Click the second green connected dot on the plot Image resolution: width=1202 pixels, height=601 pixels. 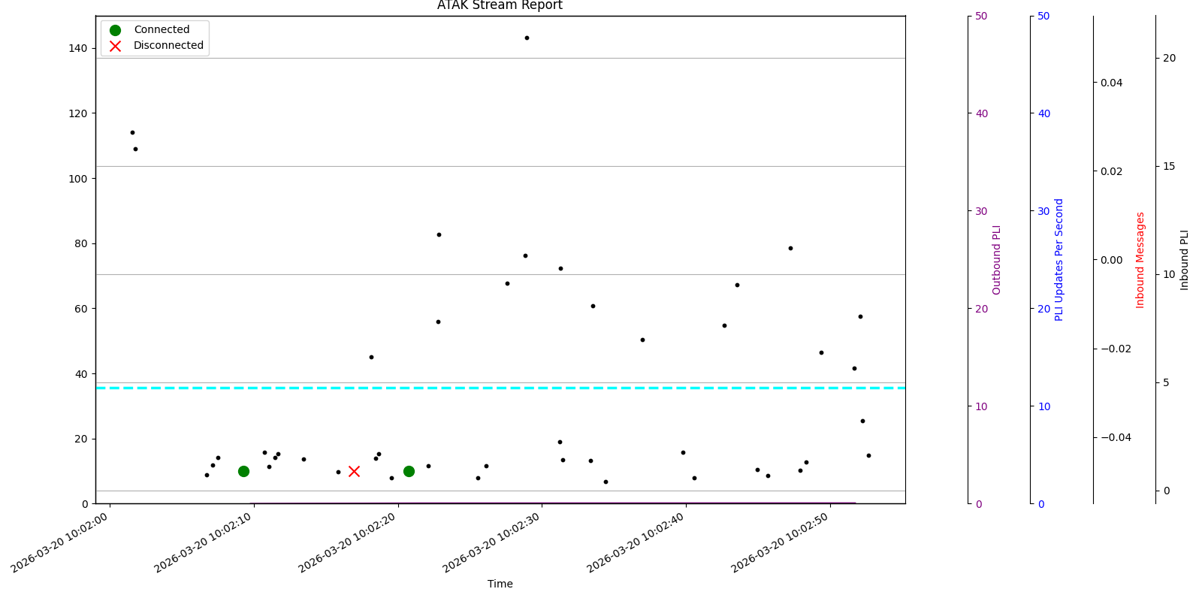click(x=409, y=471)
